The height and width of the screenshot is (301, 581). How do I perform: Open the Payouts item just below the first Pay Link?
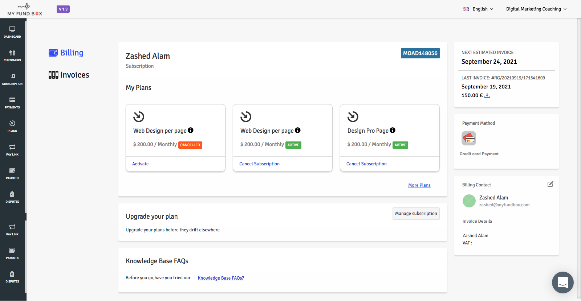coord(12,173)
